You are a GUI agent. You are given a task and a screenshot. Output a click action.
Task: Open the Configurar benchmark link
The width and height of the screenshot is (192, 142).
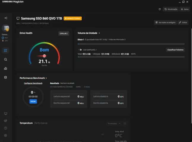click(x=33, y=83)
